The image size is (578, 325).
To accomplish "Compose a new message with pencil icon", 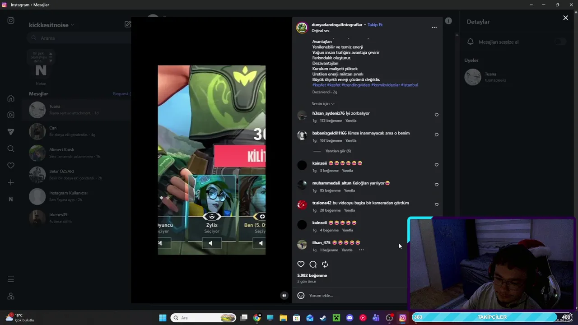I will pos(128,24).
